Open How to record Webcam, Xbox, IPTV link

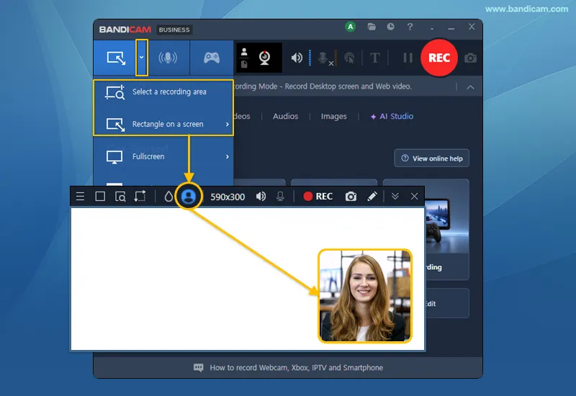tap(296, 368)
